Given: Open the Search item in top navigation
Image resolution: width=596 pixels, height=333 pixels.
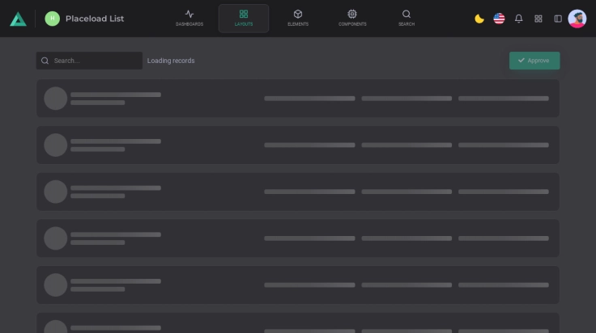Looking at the screenshot, I should pos(407,18).
